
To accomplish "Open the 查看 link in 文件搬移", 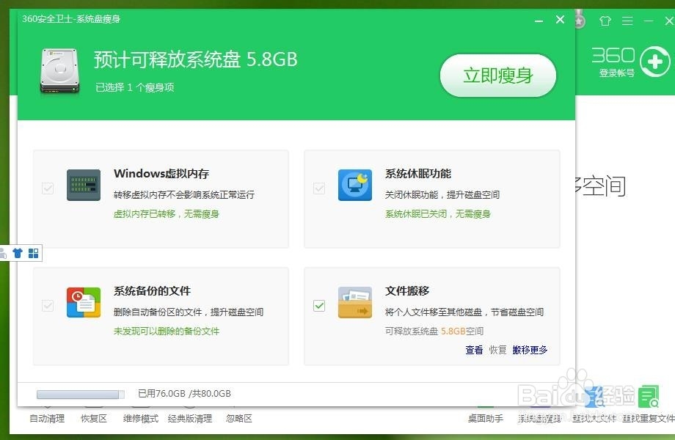I will (474, 350).
